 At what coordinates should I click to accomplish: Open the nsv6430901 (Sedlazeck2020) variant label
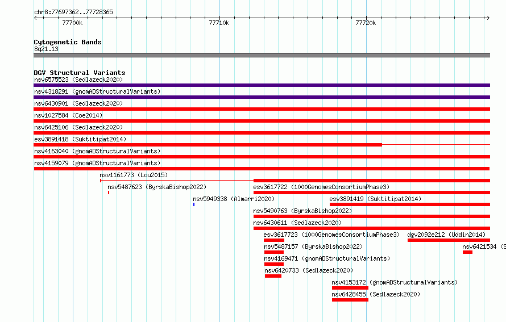click(78, 103)
